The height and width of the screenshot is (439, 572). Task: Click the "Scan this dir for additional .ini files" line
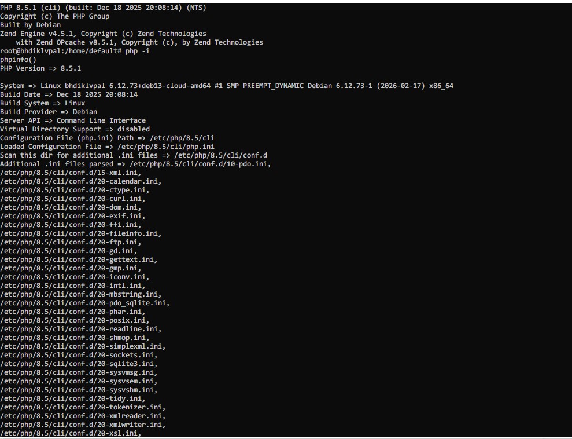134,155
